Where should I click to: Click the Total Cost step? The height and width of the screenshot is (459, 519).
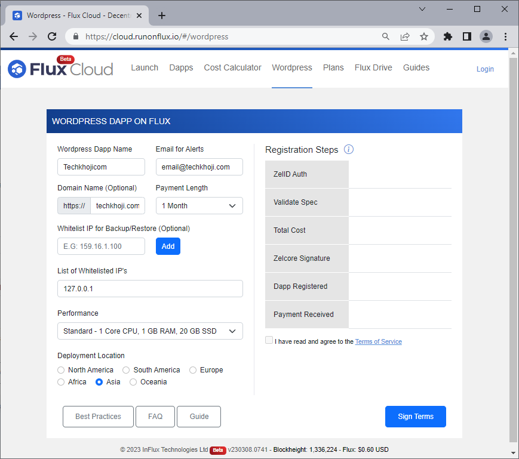click(x=307, y=230)
